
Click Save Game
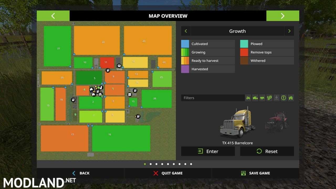(255, 173)
